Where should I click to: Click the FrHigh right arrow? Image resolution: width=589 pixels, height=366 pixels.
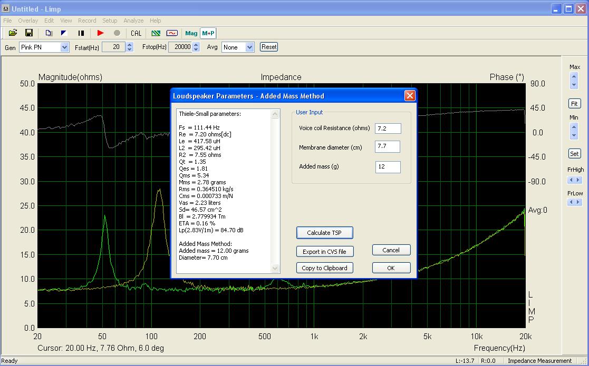click(x=578, y=180)
